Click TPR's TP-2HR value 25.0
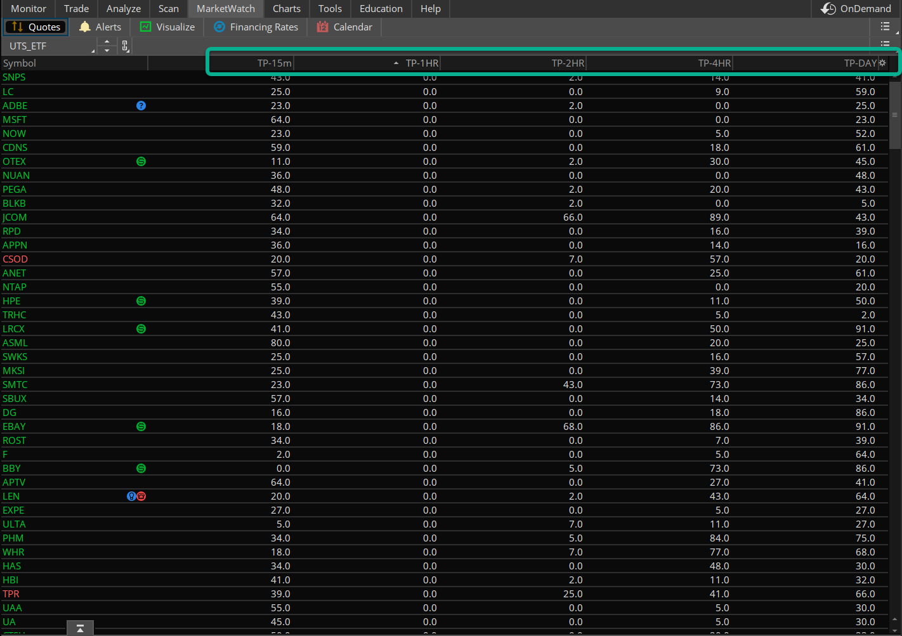This screenshot has height=636, width=902. (x=573, y=594)
